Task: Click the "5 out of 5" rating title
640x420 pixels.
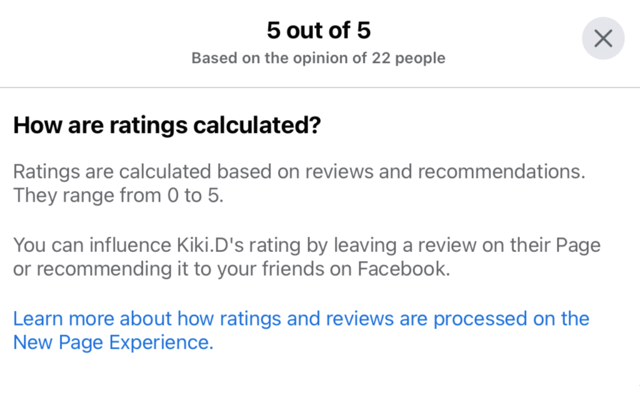Action: tap(319, 31)
